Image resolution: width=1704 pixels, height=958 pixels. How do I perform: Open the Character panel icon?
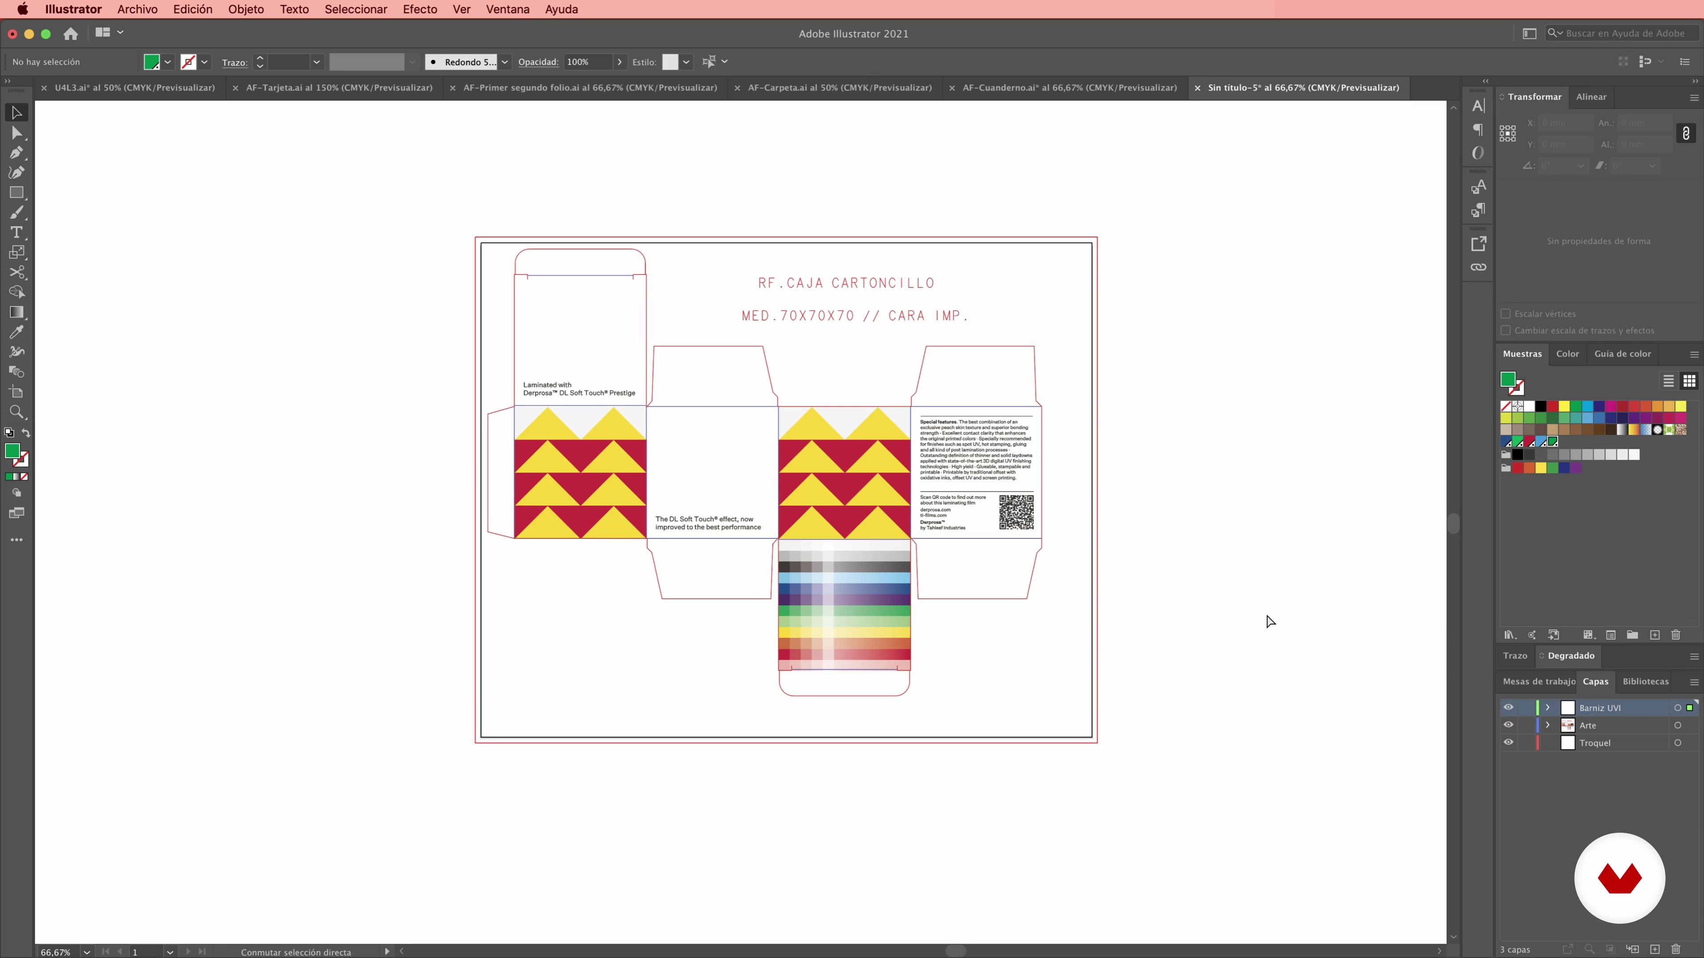point(1479,106)
